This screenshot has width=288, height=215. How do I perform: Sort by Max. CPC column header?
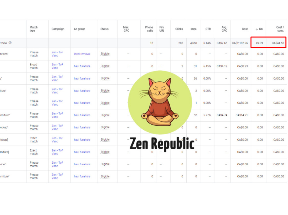pos(126,29)
